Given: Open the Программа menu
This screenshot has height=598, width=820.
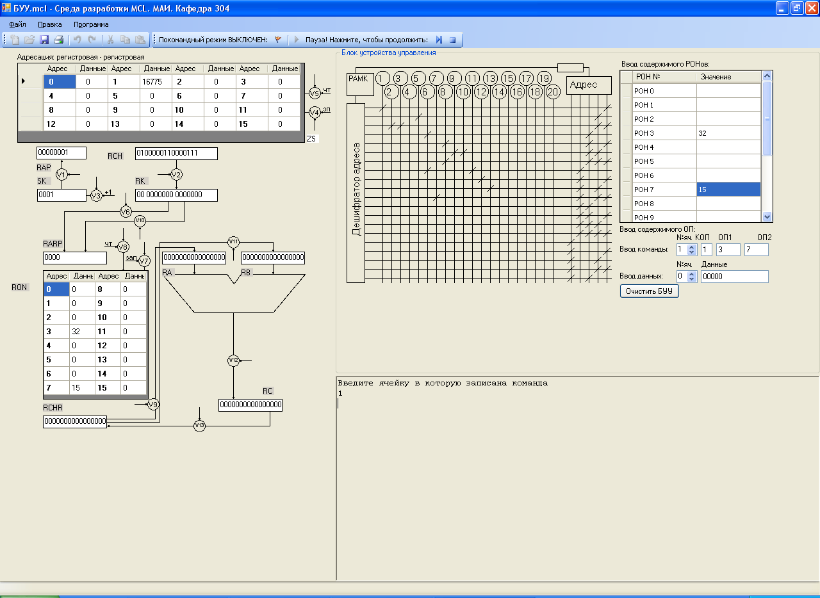Looking at the screenshot, I should coord(91,24).
